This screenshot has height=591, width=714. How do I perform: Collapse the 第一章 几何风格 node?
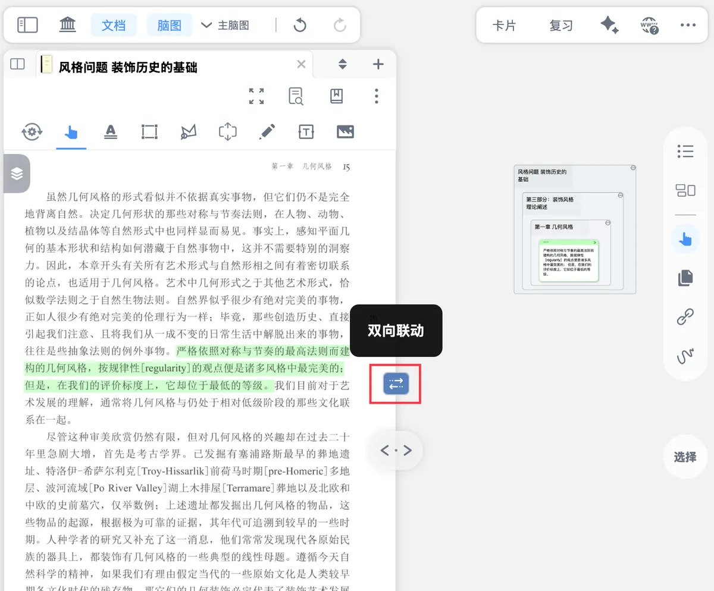(607, 223)
